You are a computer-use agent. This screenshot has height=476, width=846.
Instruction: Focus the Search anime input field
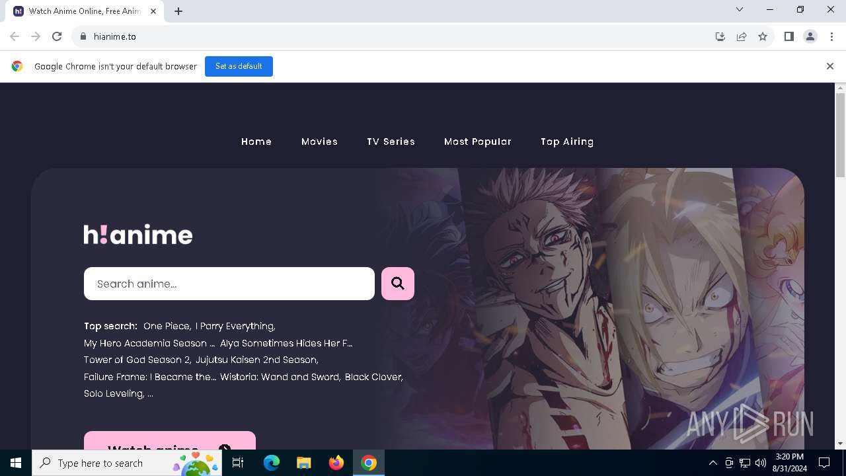229,284
